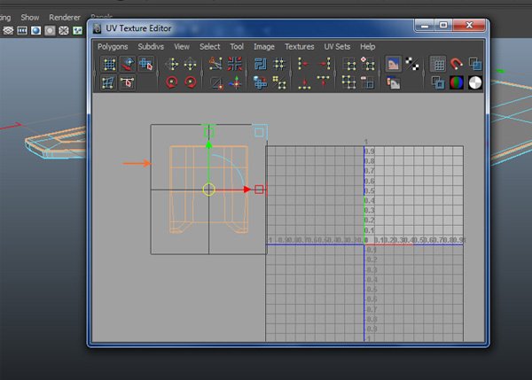Click the film strip icon in Maya viewport
The image size is (532, 380).
click(22, 31)
